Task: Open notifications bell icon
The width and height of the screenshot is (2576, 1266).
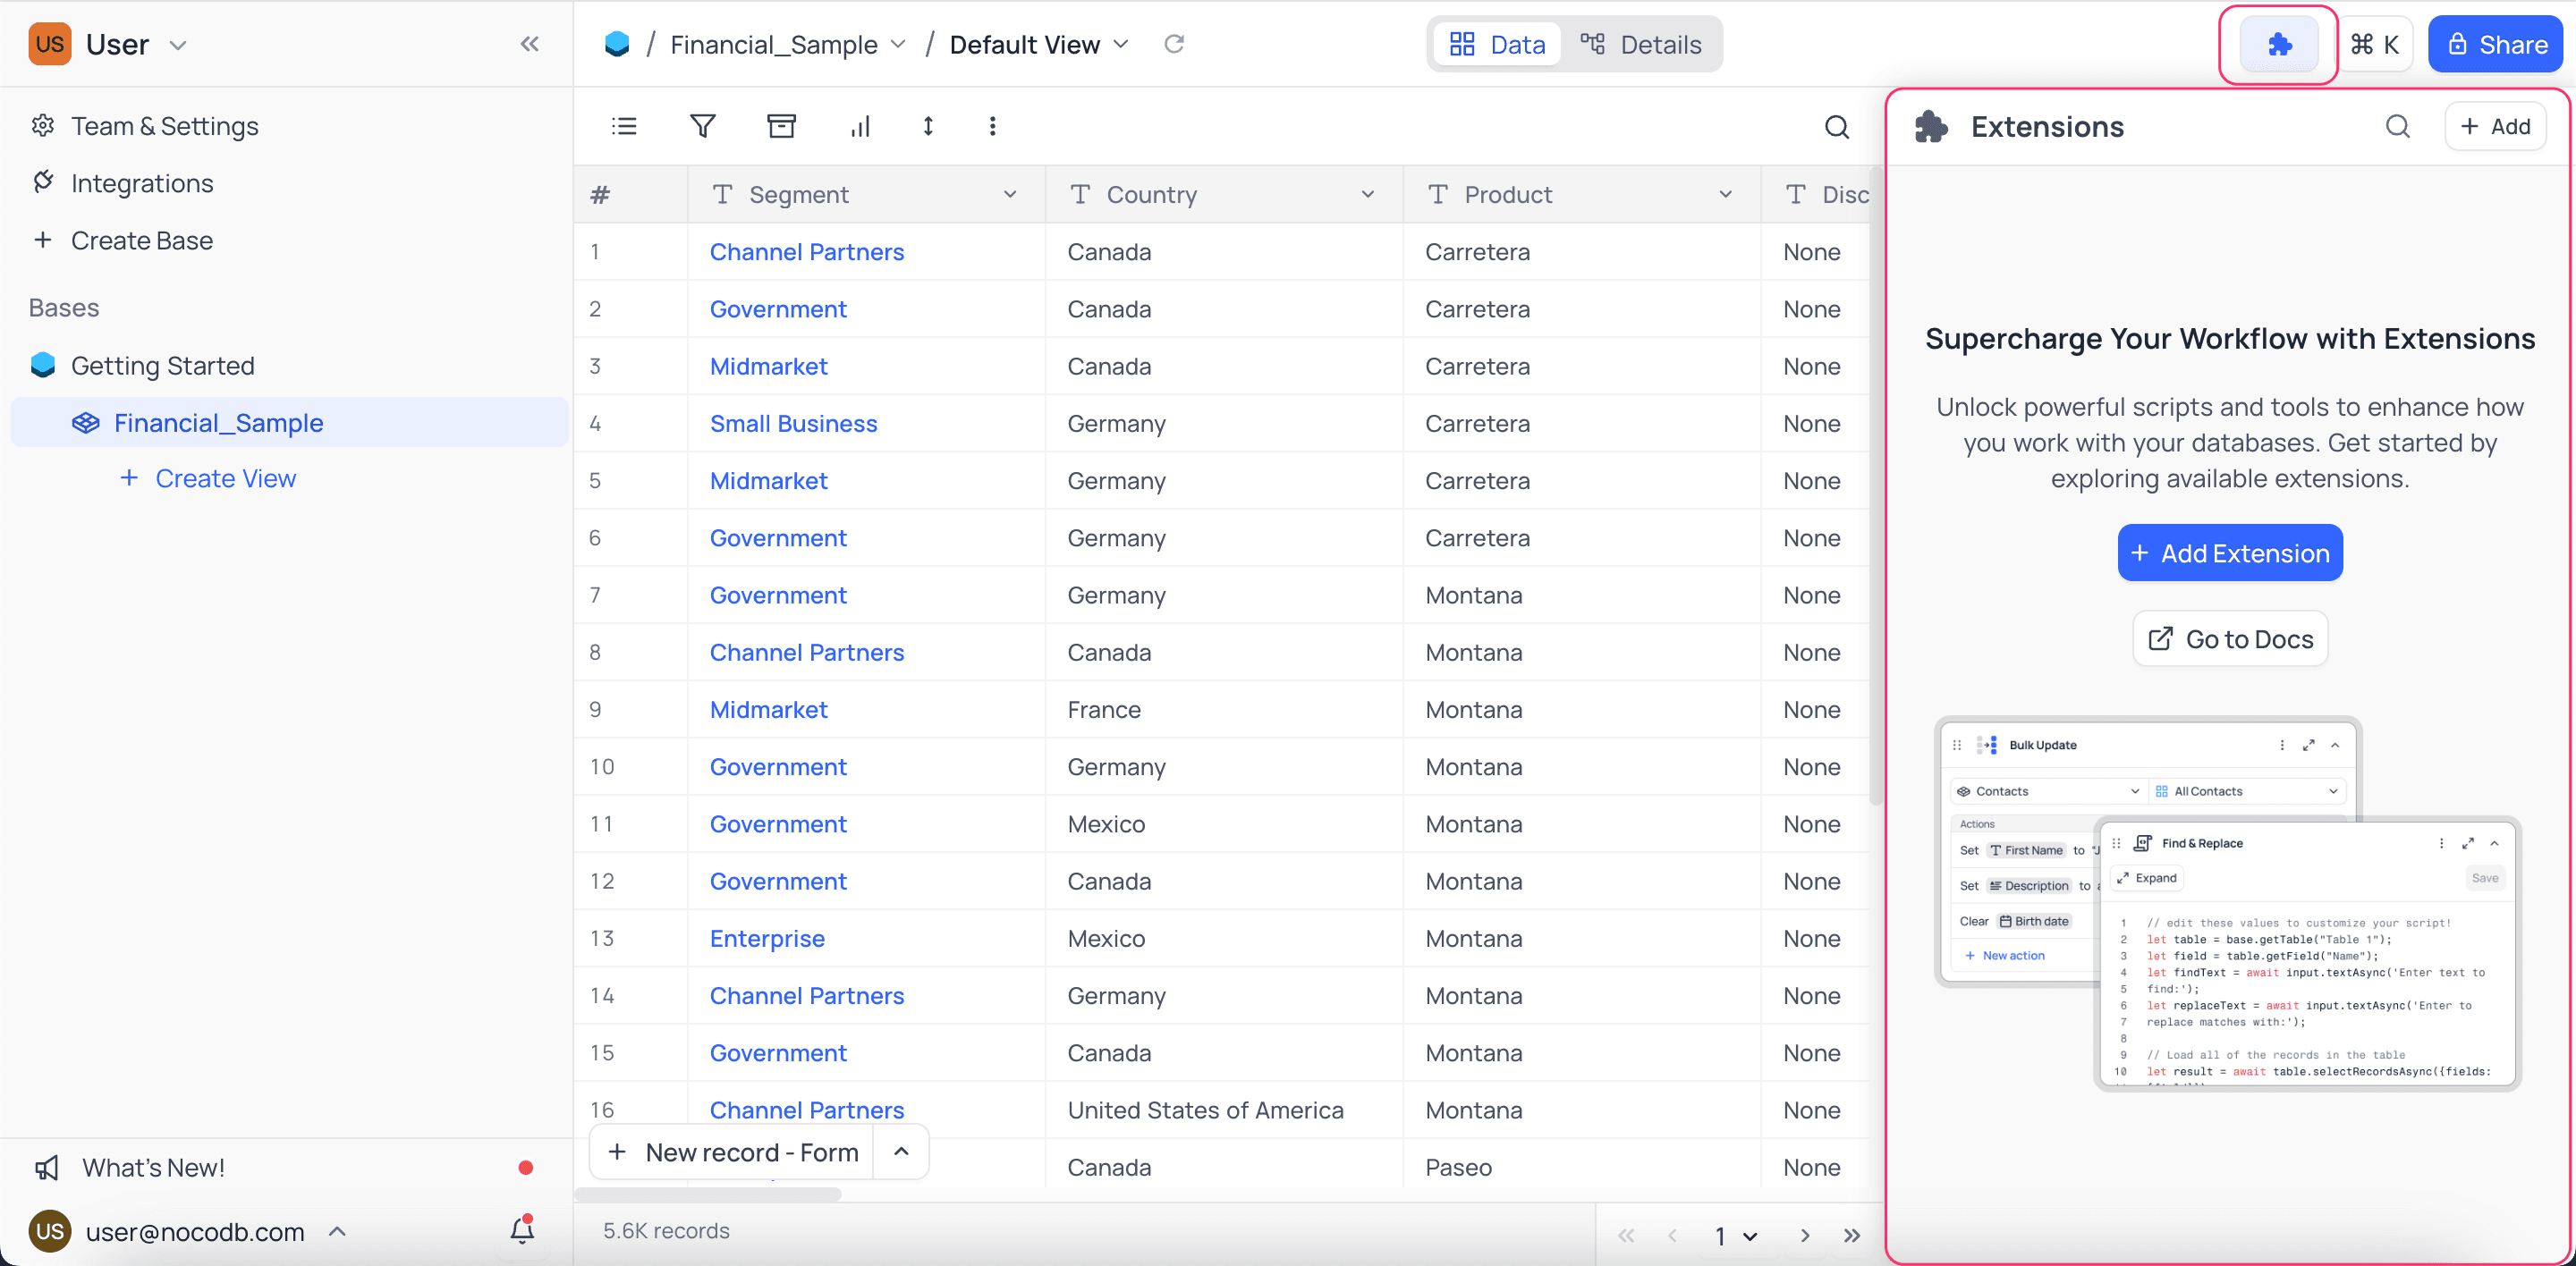Action: tap(522, 1230)
